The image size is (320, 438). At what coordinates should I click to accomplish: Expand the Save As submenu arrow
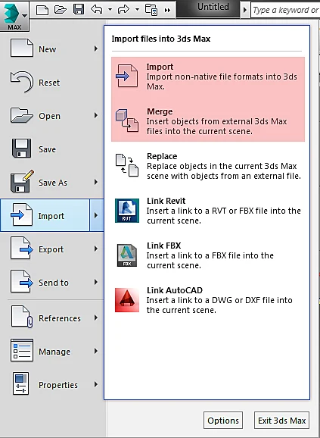coord(96,182)
